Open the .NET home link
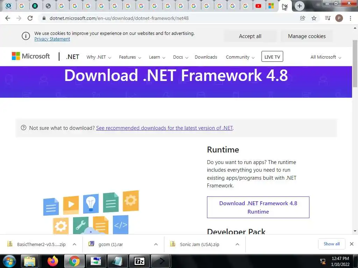The image size is (358, 268). pos(72,57)
